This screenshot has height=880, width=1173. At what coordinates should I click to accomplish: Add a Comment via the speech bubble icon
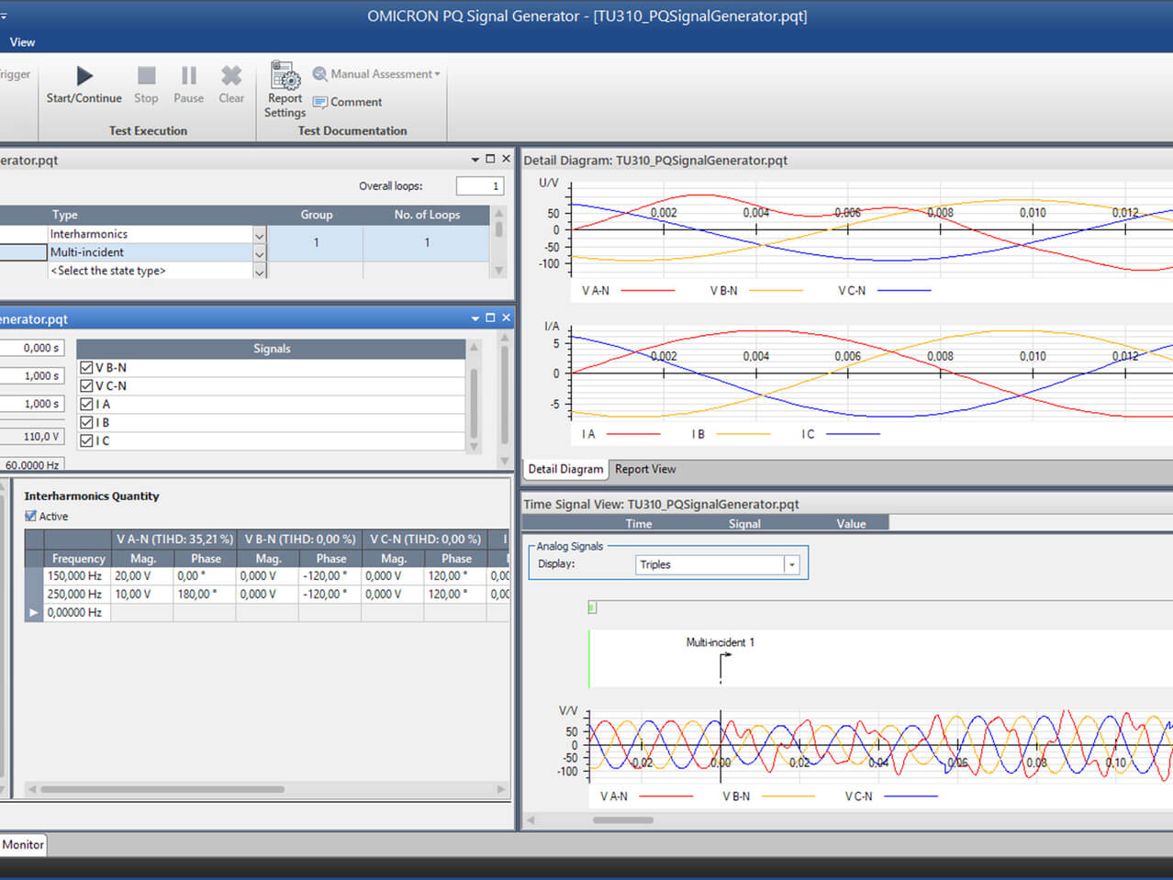(x=318, y=102)
